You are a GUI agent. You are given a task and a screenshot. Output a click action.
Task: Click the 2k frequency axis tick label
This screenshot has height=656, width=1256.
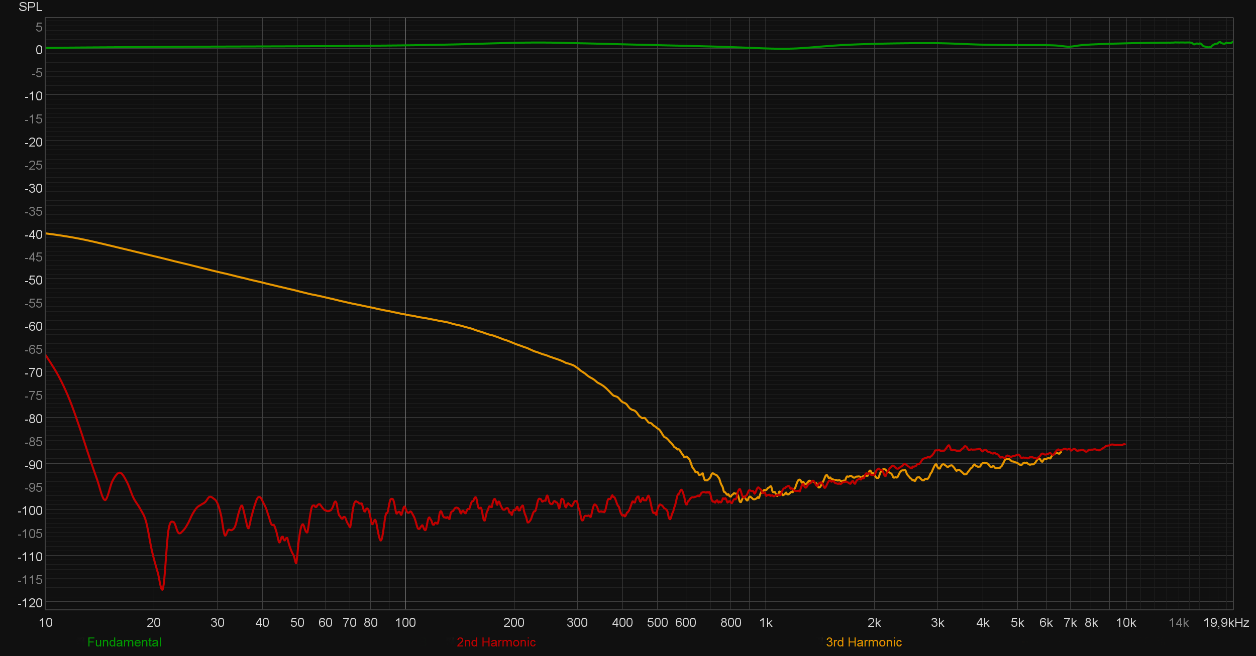pyautogui.click(x=874, y=623)
